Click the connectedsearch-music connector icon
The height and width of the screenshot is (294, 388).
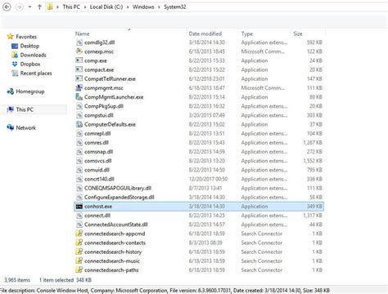[79, 261]
